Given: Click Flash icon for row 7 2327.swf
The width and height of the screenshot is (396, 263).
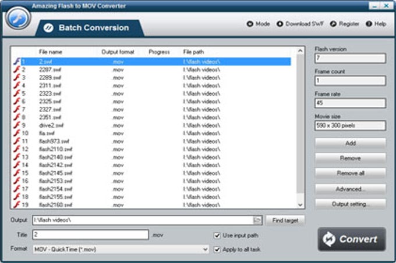Looking at the screenshot, I should click(17, 109).
